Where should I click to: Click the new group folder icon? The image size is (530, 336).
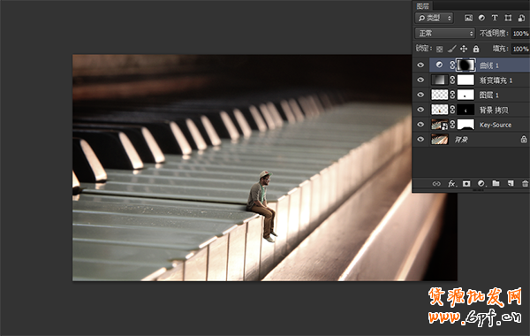click(496, 183)
